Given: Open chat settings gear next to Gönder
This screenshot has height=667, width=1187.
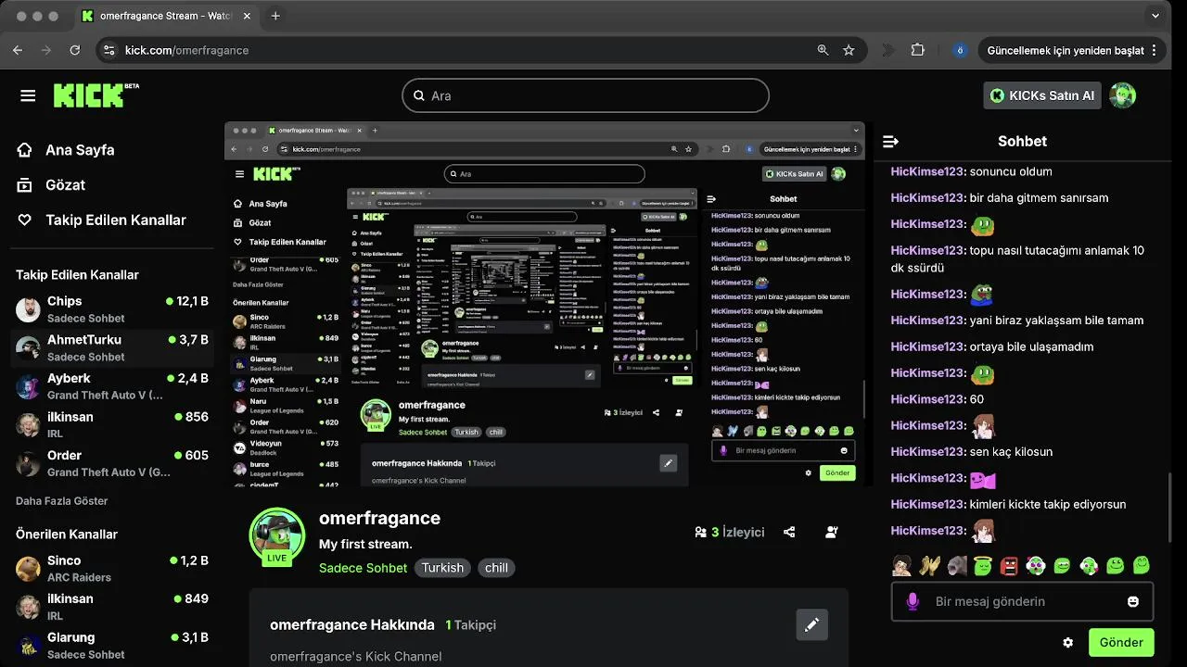Looking at the screenshot, I should point(1067,642).
